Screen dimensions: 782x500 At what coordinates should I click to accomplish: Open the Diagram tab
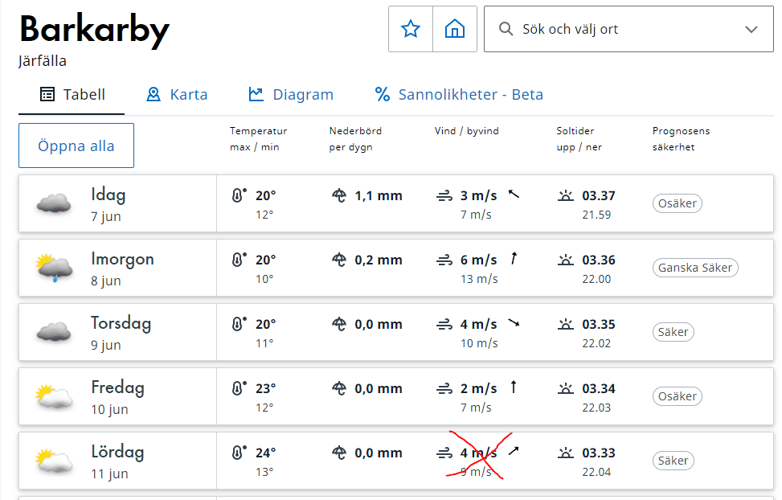291,95
